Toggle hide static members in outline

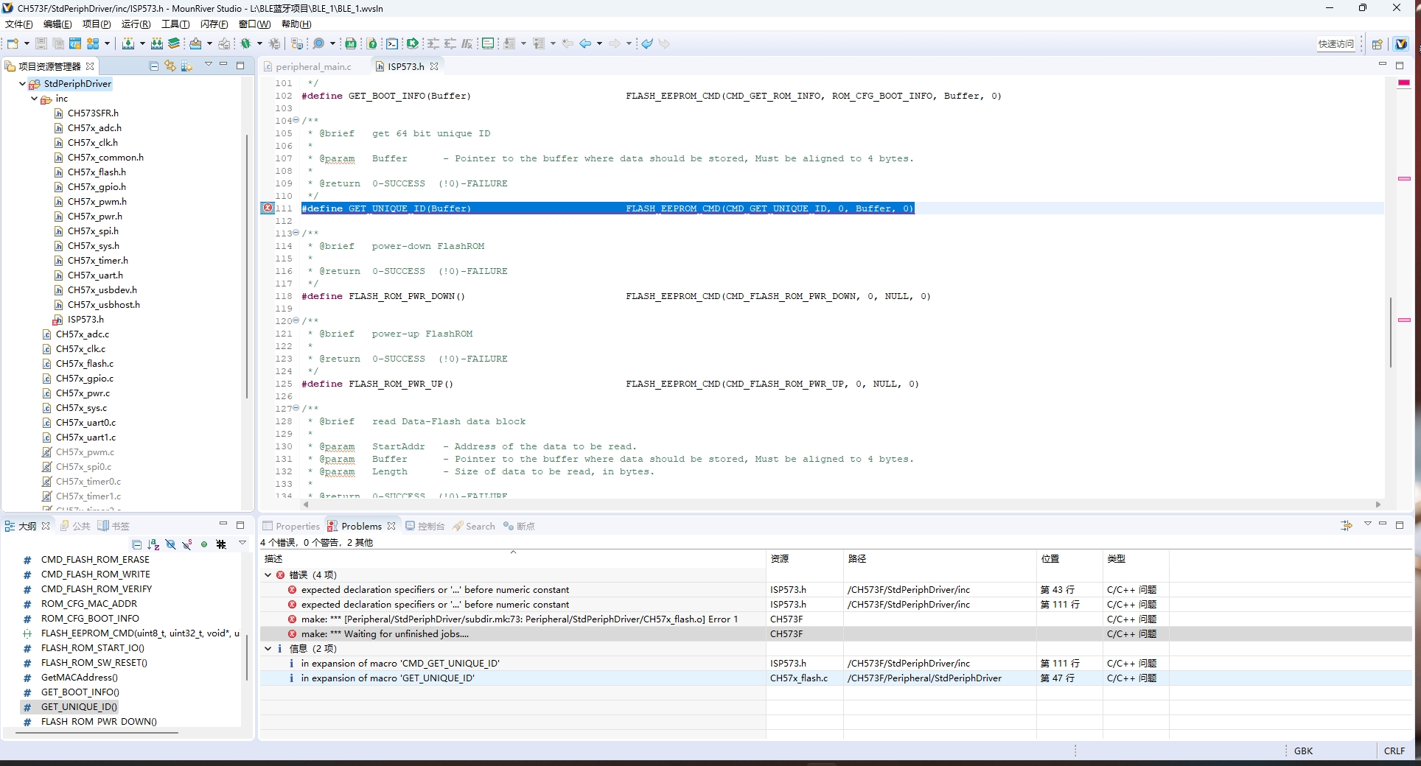187,544
